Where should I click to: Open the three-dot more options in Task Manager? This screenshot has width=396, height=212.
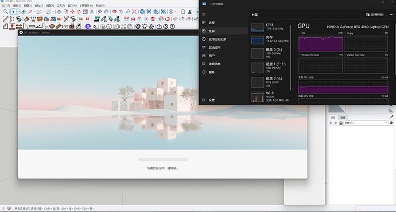point(391,15)
